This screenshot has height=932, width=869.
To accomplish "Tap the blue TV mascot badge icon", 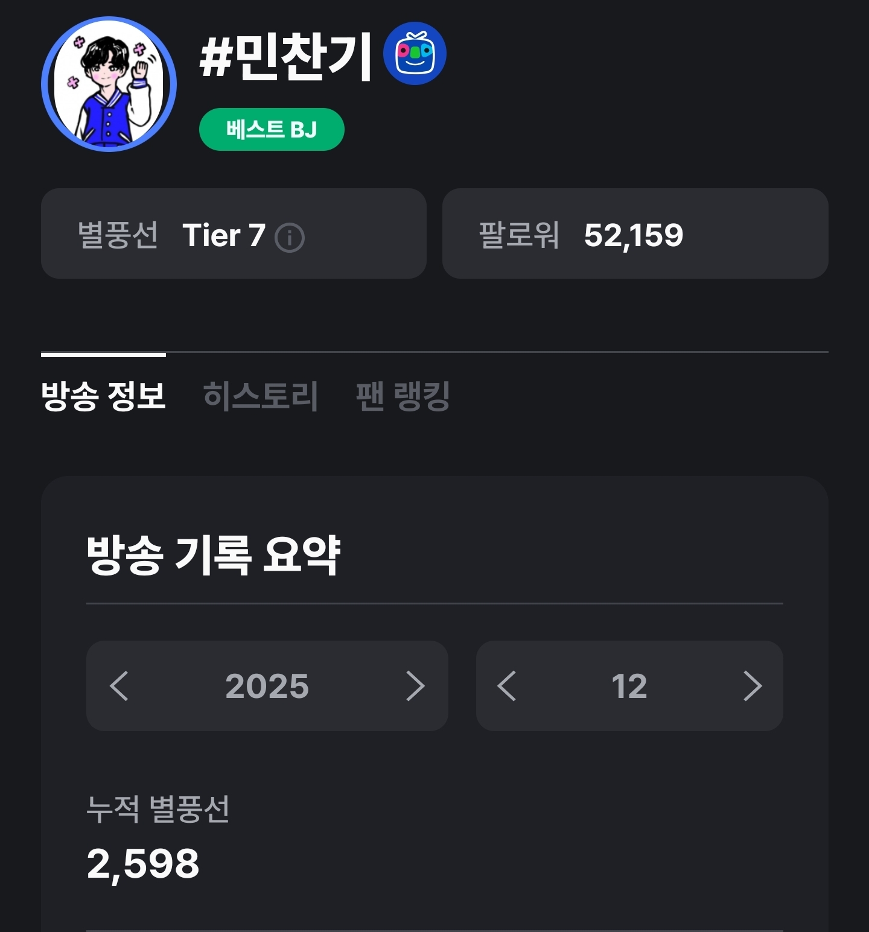I will coord(415,54).
